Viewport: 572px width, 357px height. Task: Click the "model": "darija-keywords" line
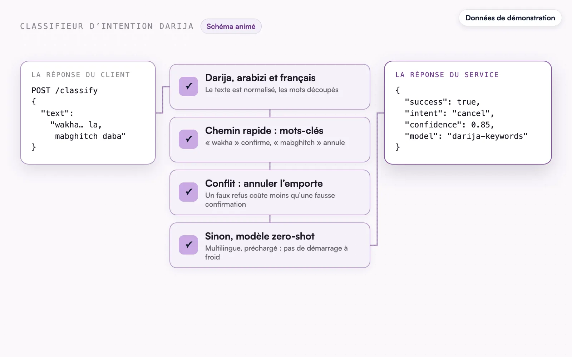point(466,136)
